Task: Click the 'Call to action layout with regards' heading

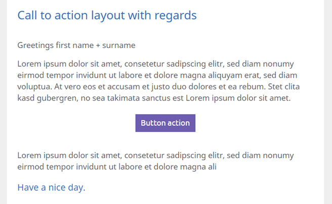Action: tap(107, 16)
